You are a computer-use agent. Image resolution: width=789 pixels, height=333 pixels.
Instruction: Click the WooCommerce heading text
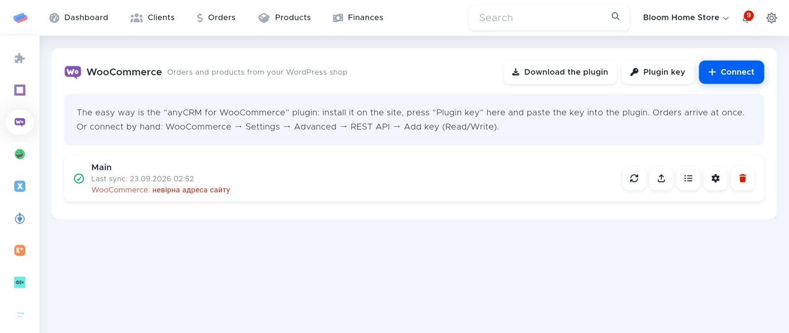[x=124, y=72]
